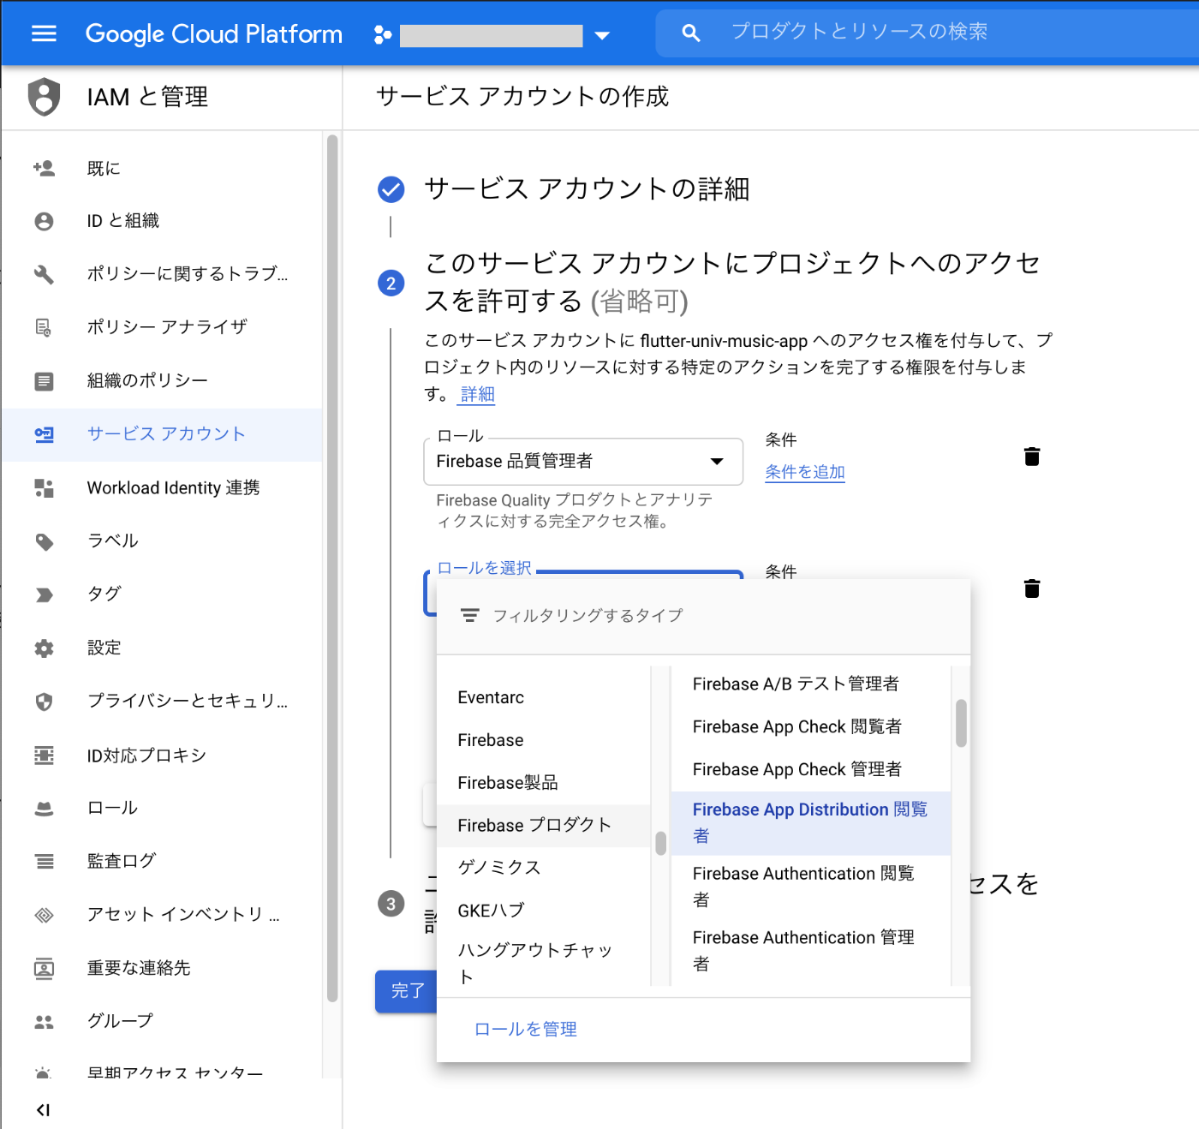This screenshot has height=1129, width=1199.
Task: Select the ゲノミクス role category
Action: click(544, 868)
